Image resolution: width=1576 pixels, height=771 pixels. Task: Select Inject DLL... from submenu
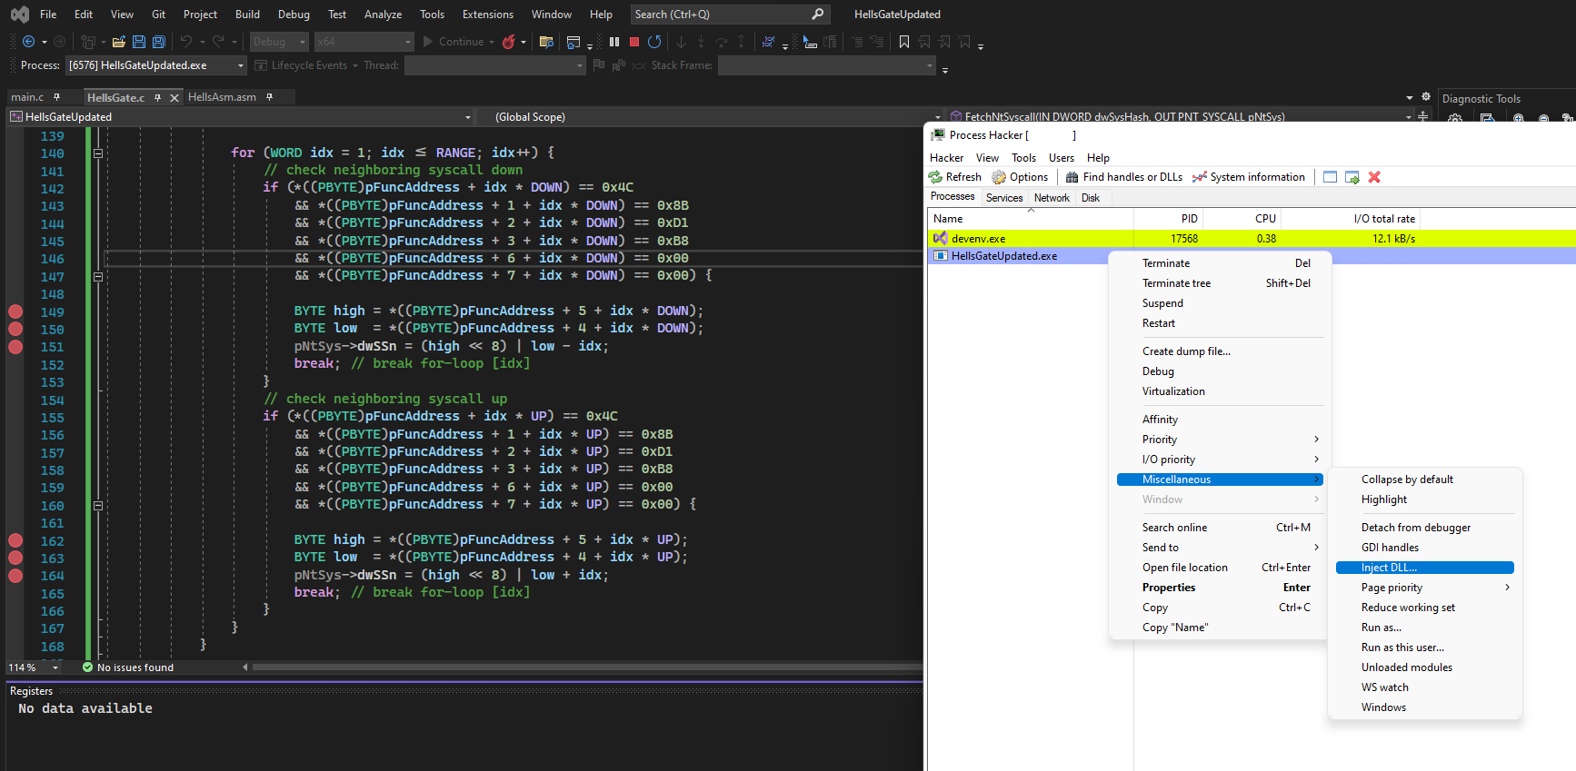[1425, 568]
